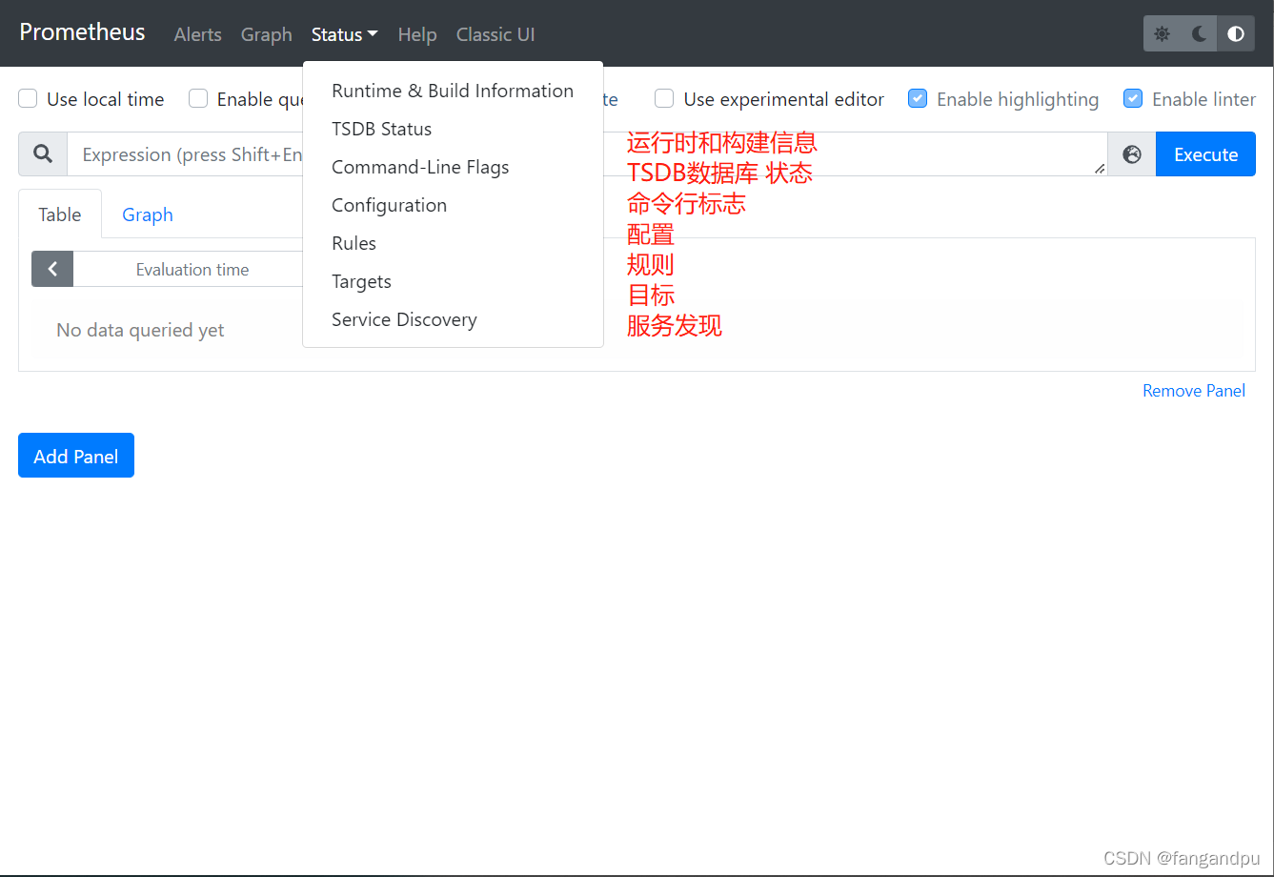Enable Use experimental editor checkbox
Viewport: 1274px width, 877px height.
[664, 98]
